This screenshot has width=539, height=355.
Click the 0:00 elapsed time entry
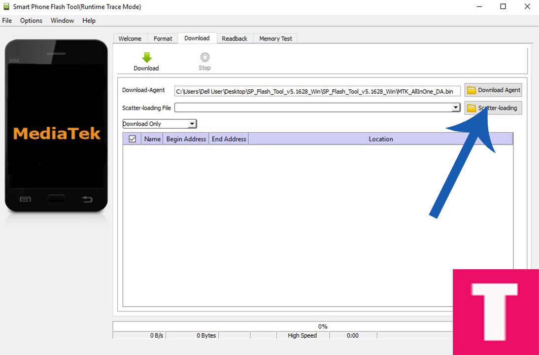pos(353,335)
